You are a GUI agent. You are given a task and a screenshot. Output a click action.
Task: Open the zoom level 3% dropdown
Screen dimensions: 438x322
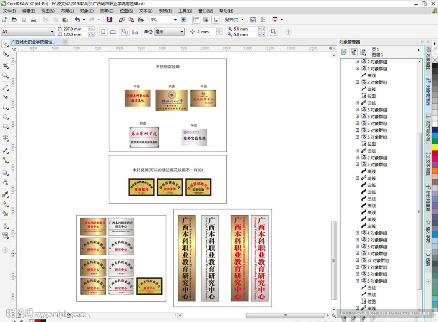point(175,20)
